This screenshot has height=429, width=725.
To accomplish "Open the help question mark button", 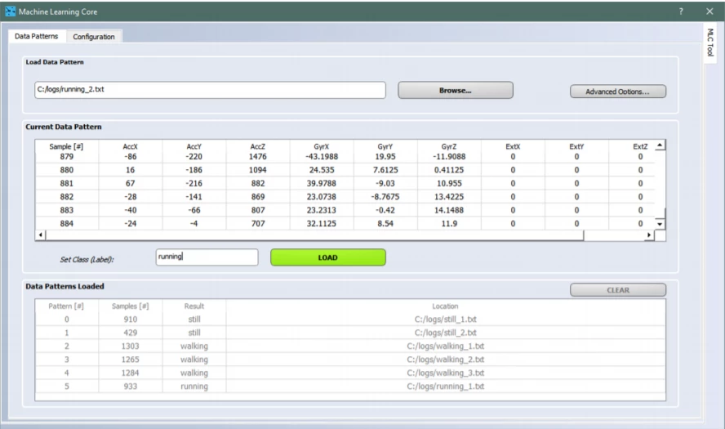I will 681,11.
